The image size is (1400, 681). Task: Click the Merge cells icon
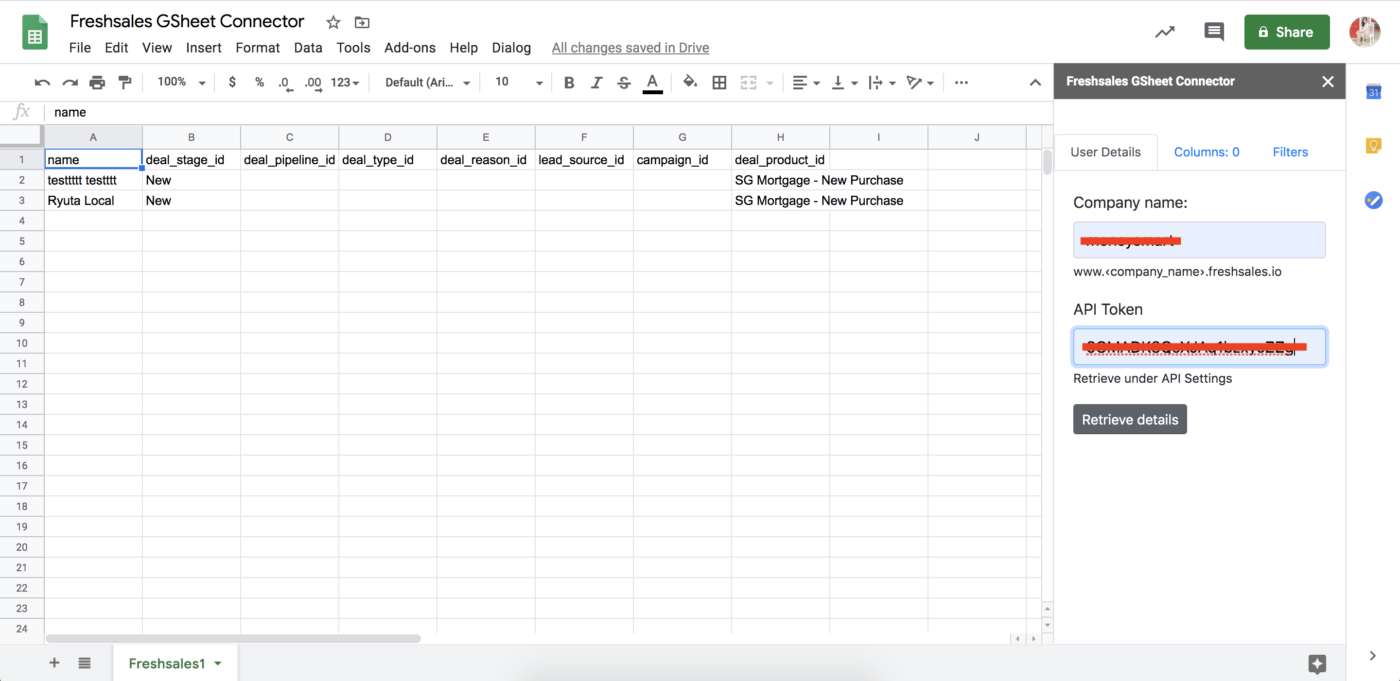pyautogui.click(x=749, y=83)
